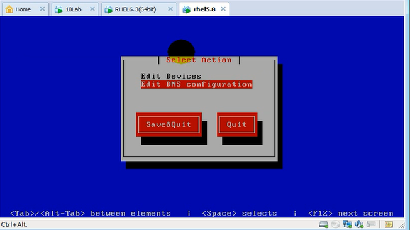Click the hard disk status icon
This screenshot has width=410, height=230.
click(x=323, y=224)
